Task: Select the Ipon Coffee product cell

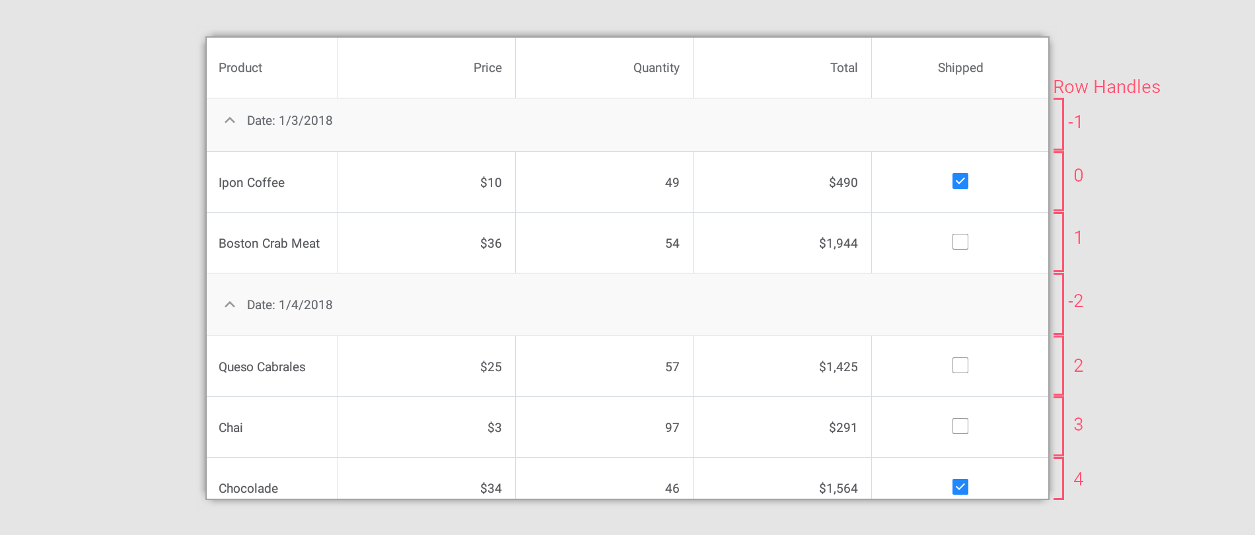Action: pos(252,183)
